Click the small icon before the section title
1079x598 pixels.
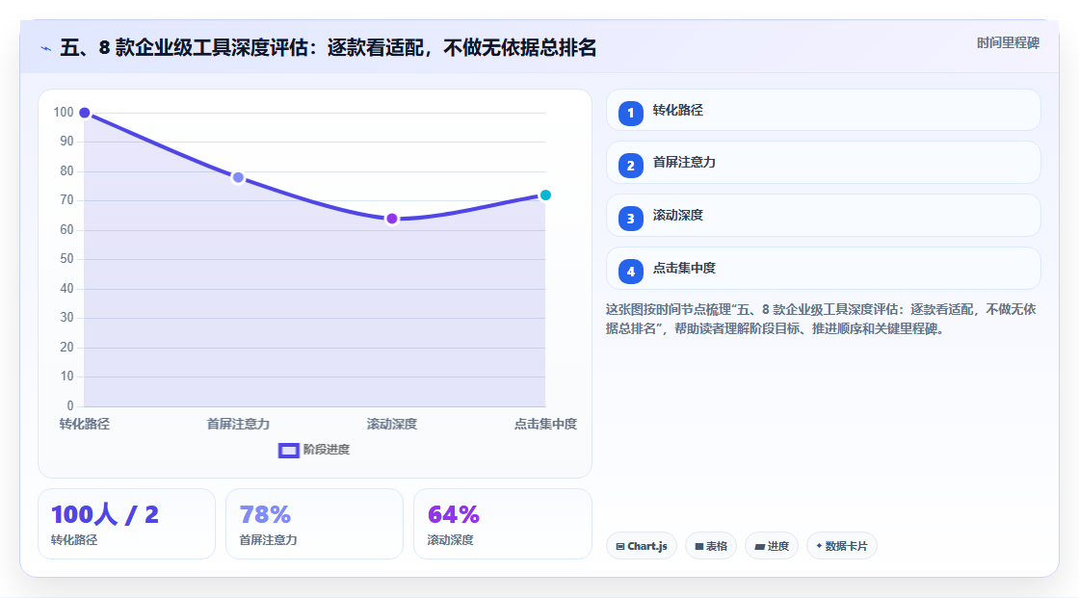46,48
